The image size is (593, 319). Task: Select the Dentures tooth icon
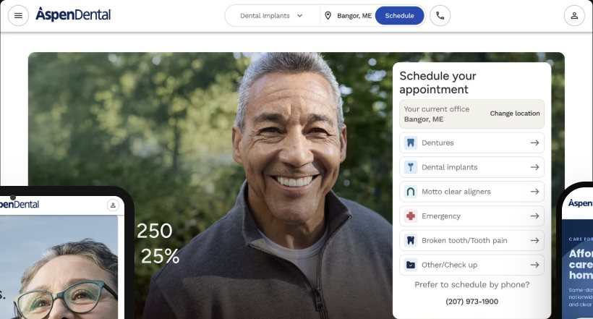point(410,143)
